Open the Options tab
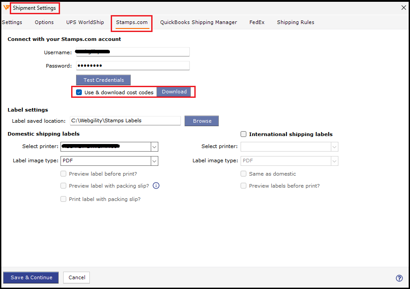The width and height of the screenshot is (410, 289). point(44,22)
